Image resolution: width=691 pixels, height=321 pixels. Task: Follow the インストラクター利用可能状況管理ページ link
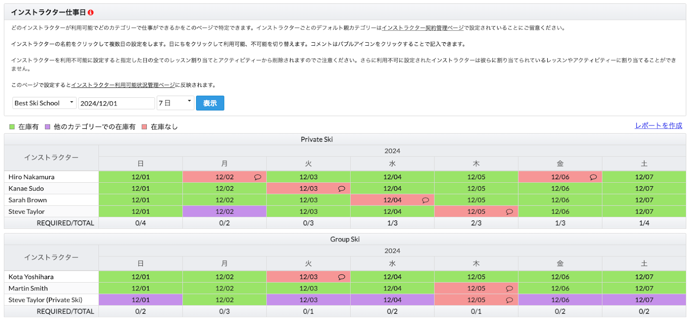click(123, 85)
